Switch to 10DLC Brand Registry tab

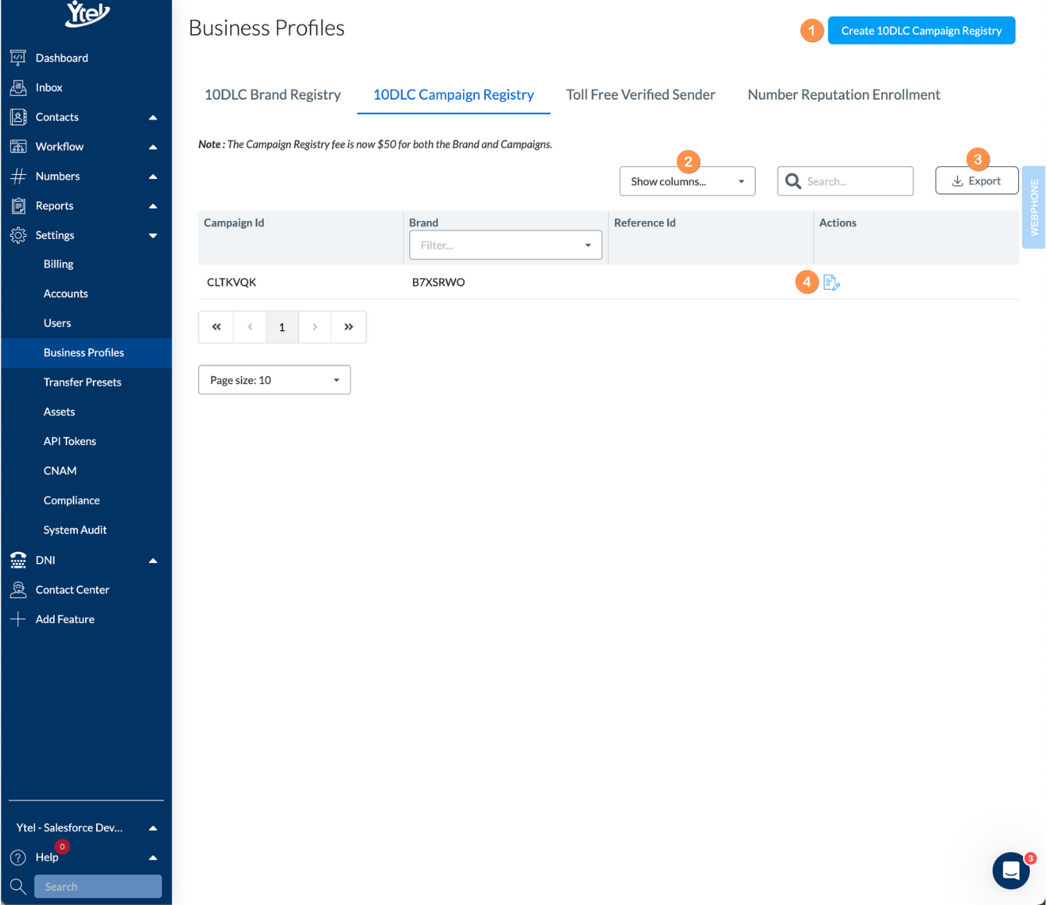pyautogui.click(x=272, y=94)
